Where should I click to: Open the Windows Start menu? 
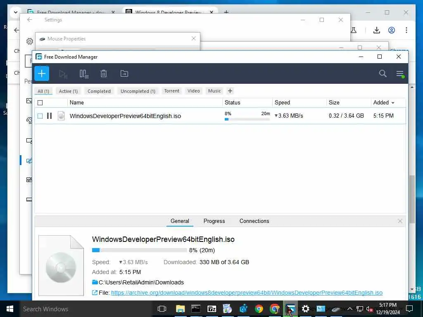pyautogui.click(x=10, y=309)
